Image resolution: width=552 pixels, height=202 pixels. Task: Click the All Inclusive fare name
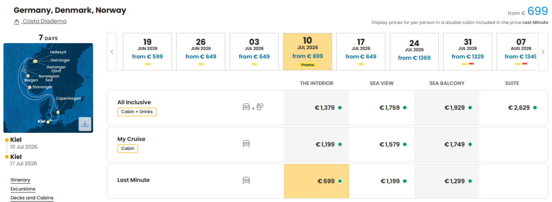coord(134,102)
